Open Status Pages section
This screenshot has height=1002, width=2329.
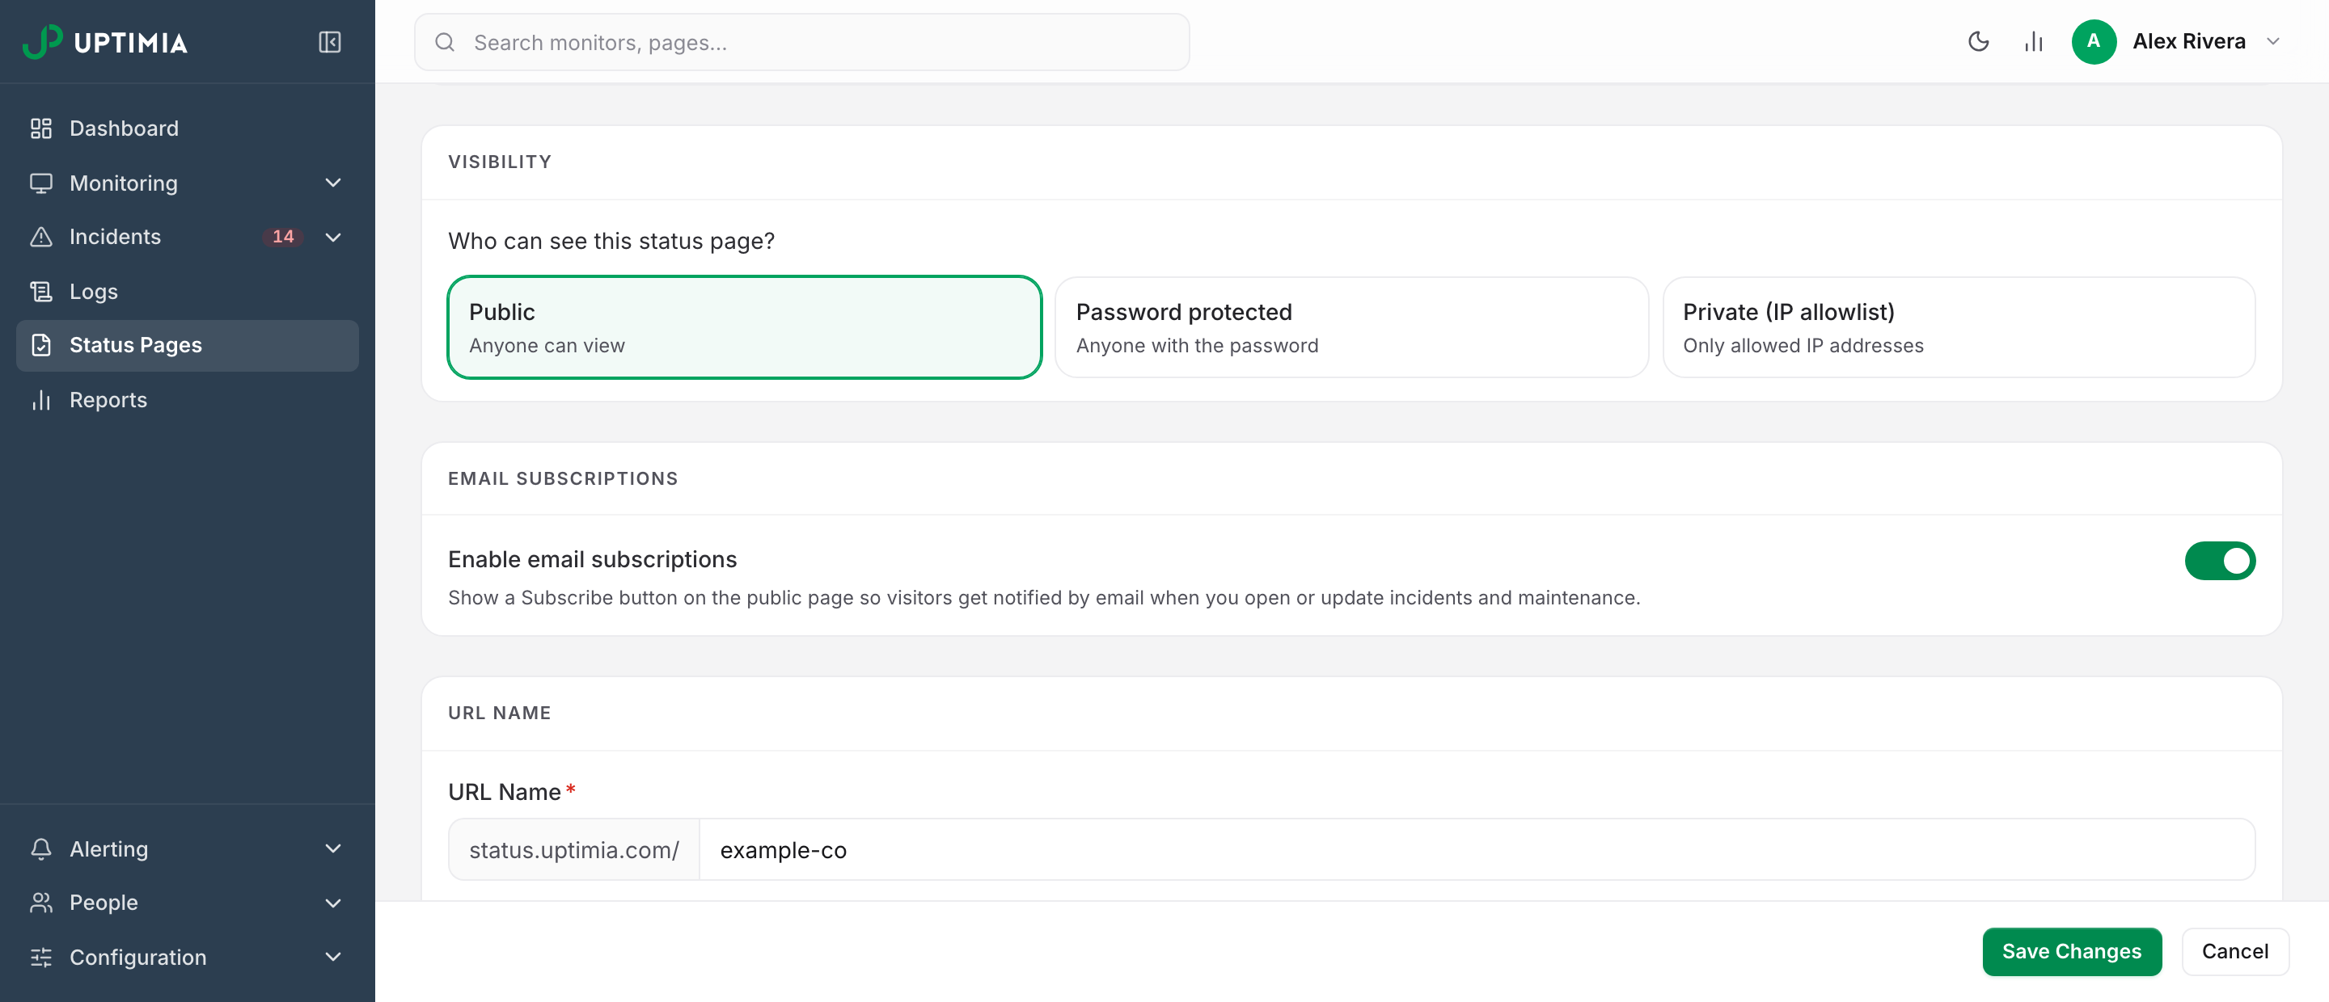pyautogui.click(x=187, y=345)
